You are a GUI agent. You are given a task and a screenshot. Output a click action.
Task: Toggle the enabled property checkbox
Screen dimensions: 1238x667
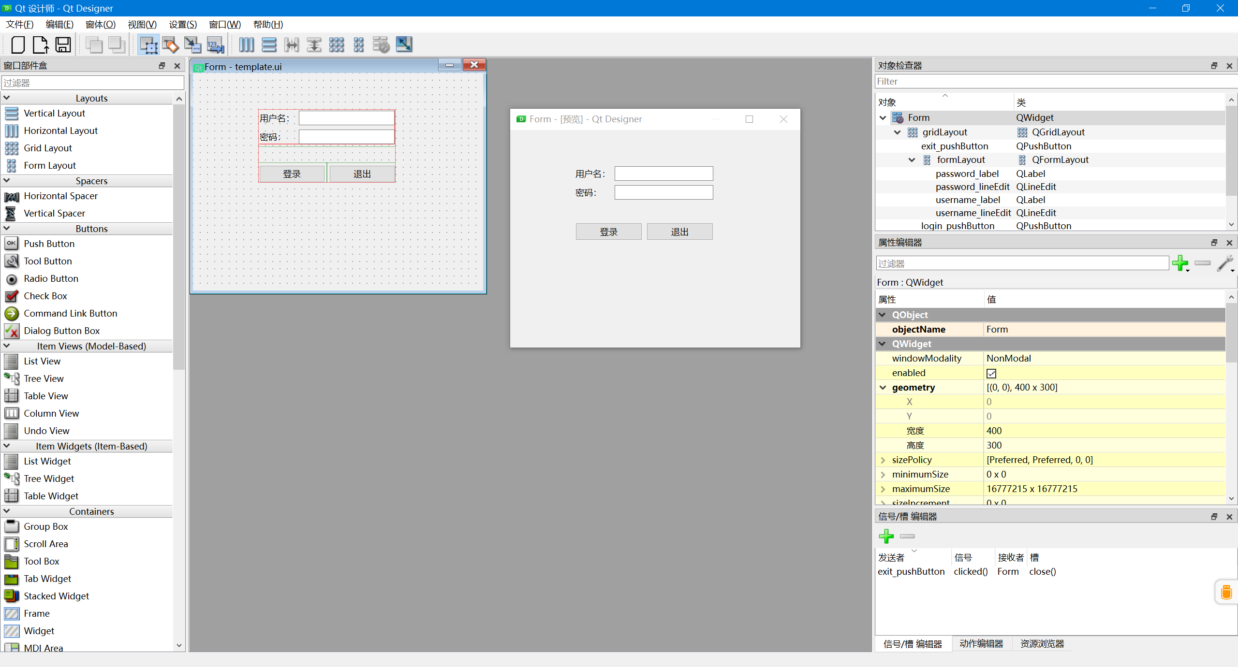(x=991, y=373)
